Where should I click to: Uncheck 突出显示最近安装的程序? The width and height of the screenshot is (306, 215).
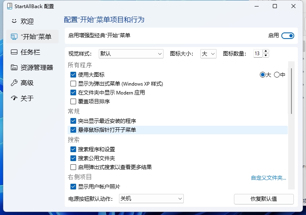pyautogui.click(x=73, y=121)
